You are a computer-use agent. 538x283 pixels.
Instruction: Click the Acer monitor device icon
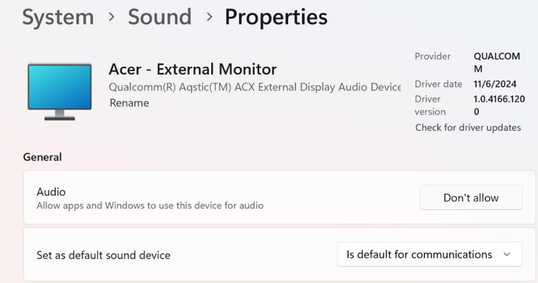click(60, 91)
